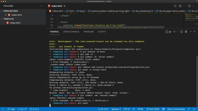Close index.html in Open Editors list
Image resolution: width=198 pixels, height=111 pixels.
pyautogui.click(x=6, y=15)
